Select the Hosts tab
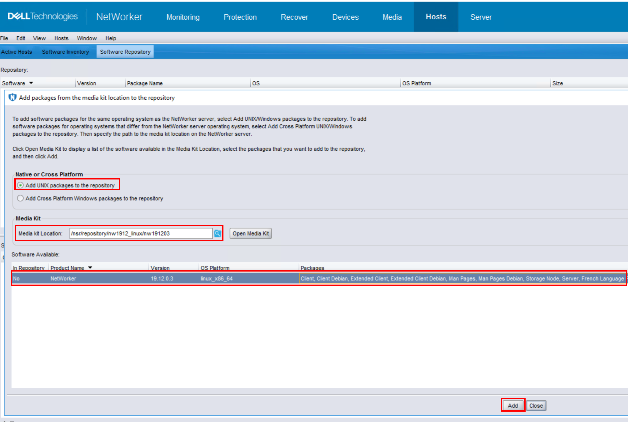Screen dimensions: 628x422 436,17
